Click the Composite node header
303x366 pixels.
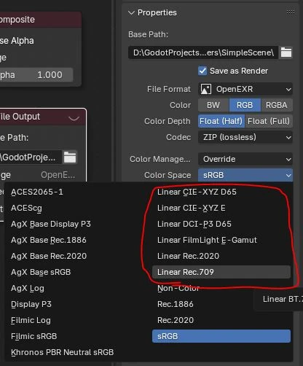click(x=41, y=20)
